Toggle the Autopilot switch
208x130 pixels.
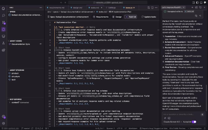pyautogui.click(x=194, y=122)
